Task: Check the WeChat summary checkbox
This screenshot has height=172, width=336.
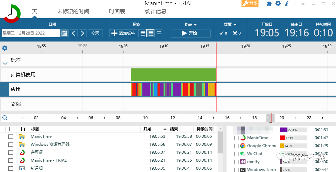Action: pos(236,154)
